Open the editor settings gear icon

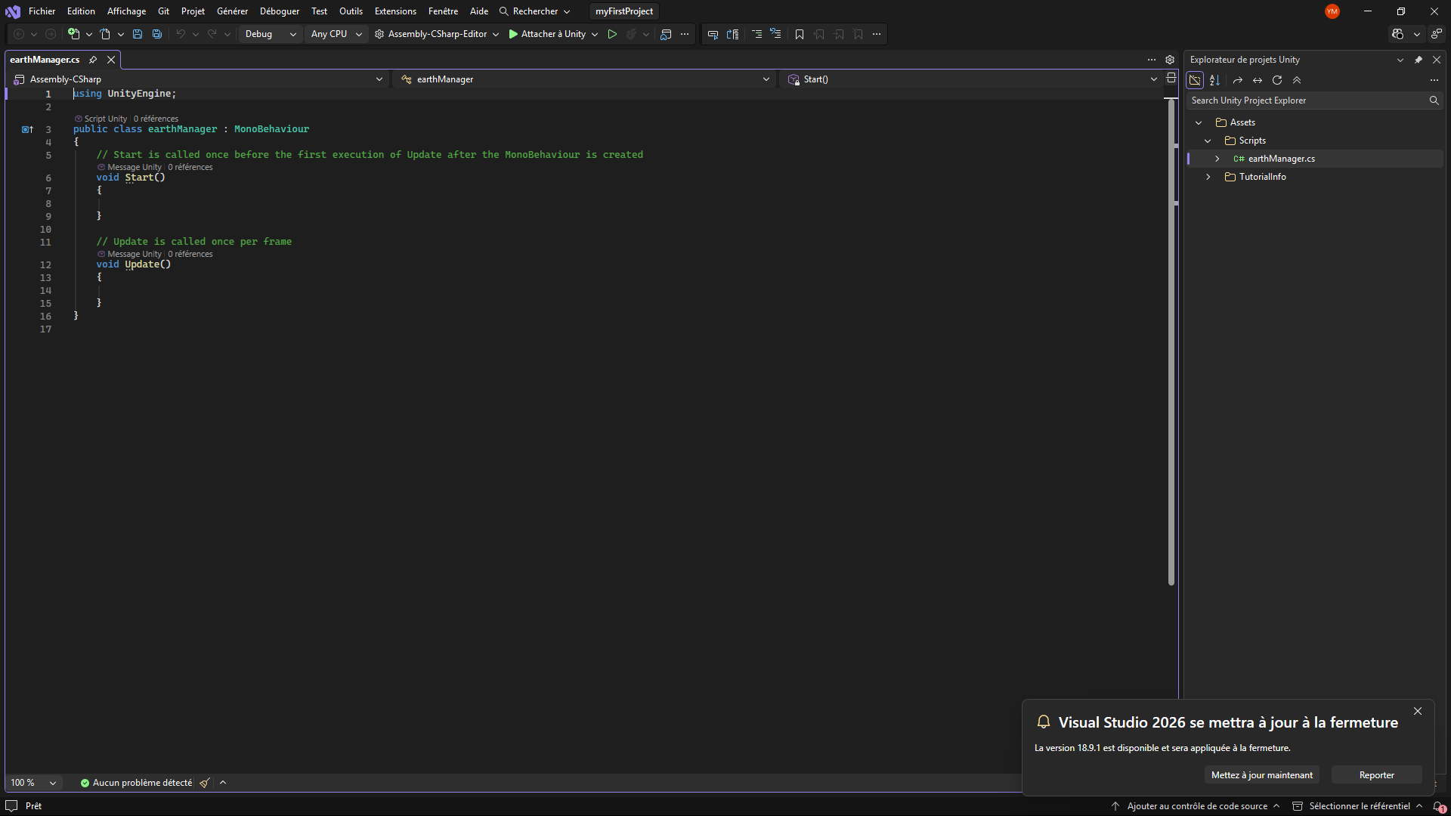coord(1170,60)
